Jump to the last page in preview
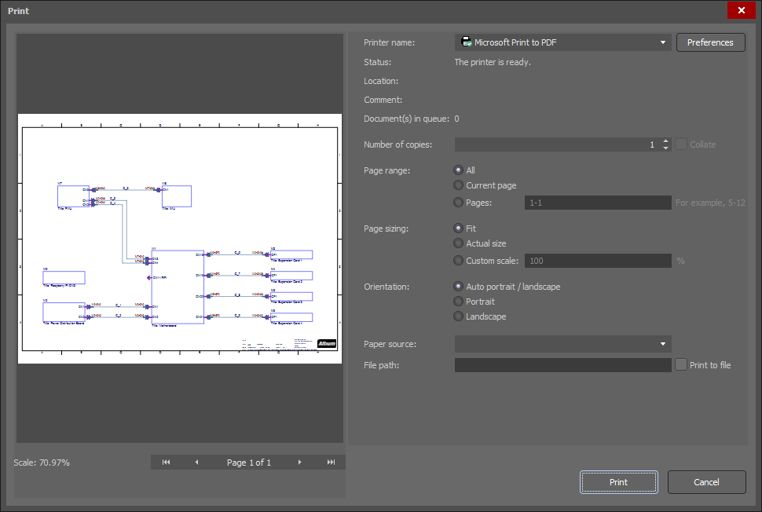 tap(332, 462)
